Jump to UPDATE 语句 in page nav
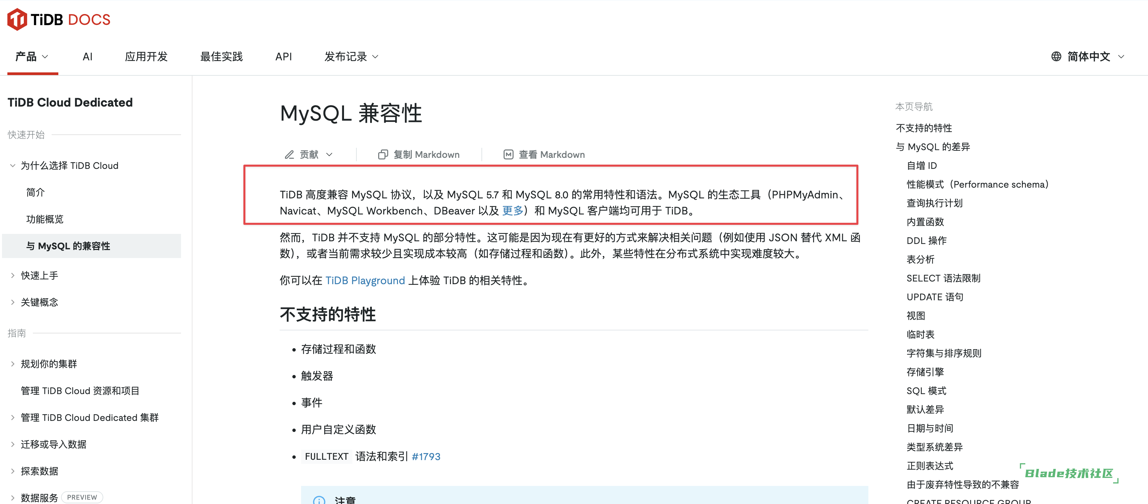 click(x=935, y=297)
